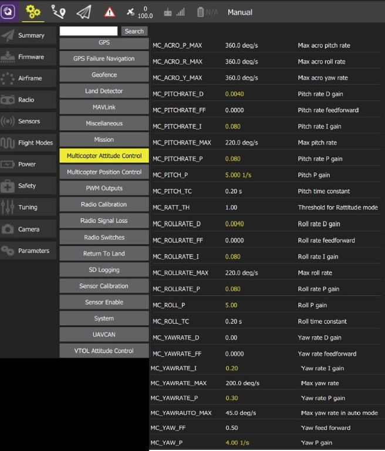Click the battery status indicator

point(207,12)
